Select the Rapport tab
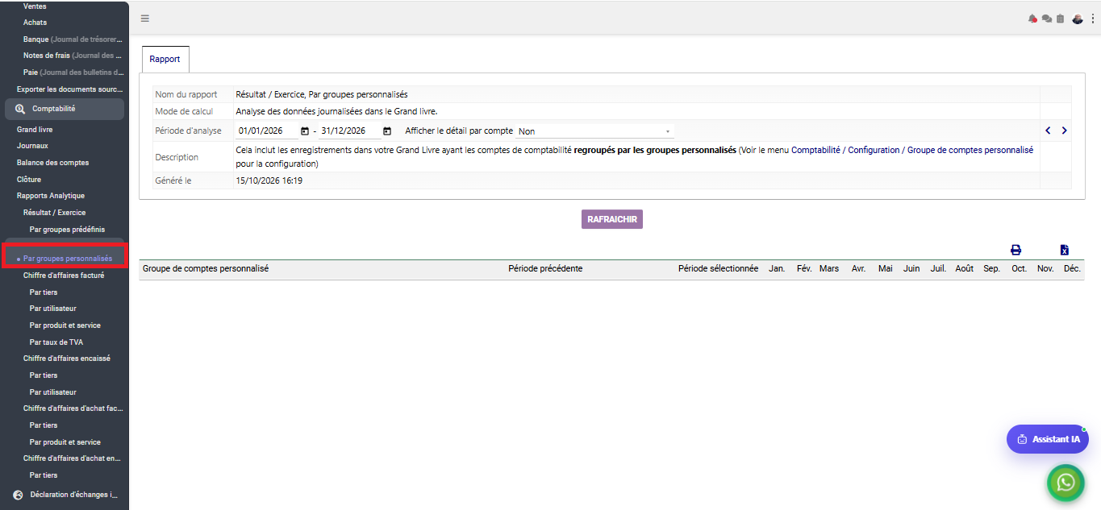This screenshot has height=510, width=1101. pos(165,60)
